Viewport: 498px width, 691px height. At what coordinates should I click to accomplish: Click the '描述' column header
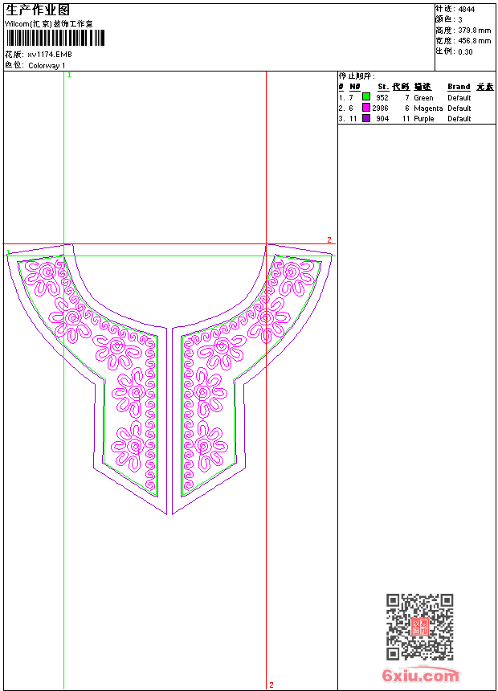pyautogui.click(x=422, y=87)
